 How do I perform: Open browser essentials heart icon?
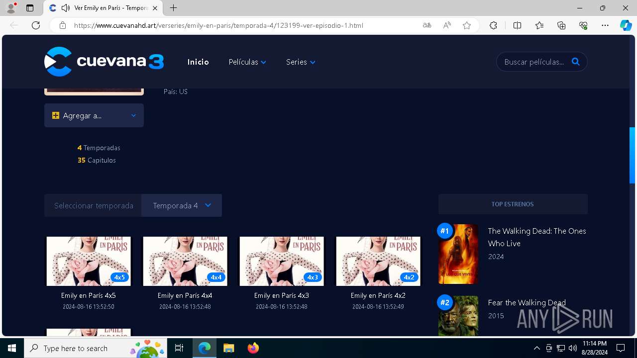(x=583, y=25)
